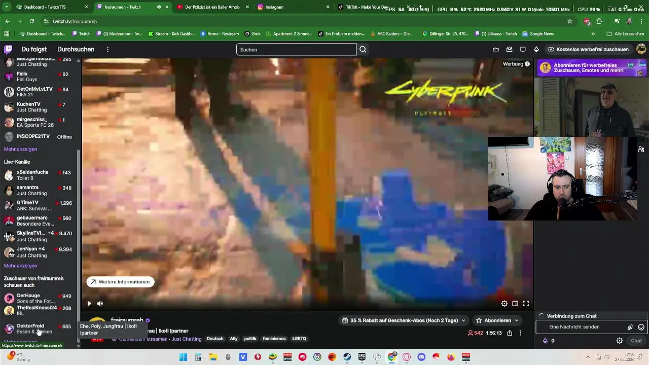Click the politik tag

[250, 339]
